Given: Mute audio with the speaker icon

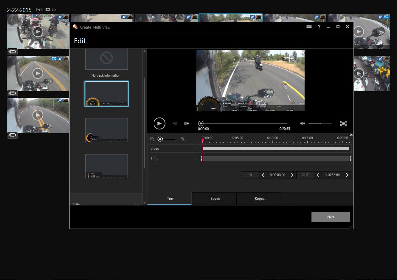Looking at the screenshot, I should pyautogui.click(x=302, y=123).
